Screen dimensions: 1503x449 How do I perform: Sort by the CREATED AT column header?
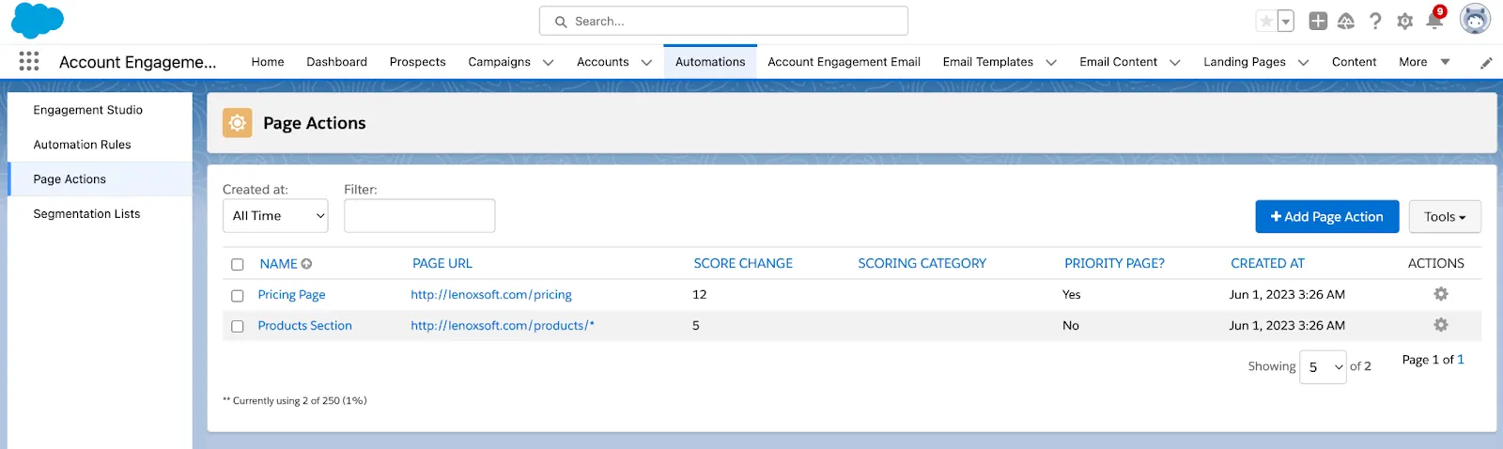pyautogui.click(x=1267, y=264)
